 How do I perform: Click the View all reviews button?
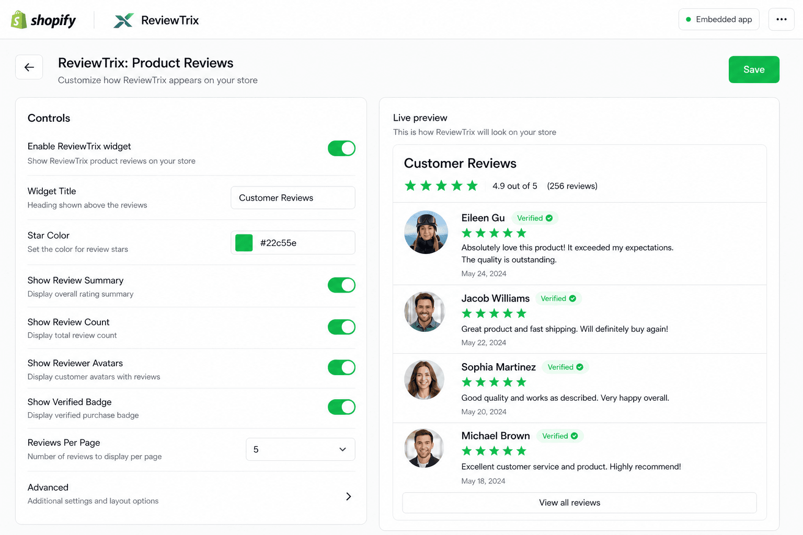point(579,503)
